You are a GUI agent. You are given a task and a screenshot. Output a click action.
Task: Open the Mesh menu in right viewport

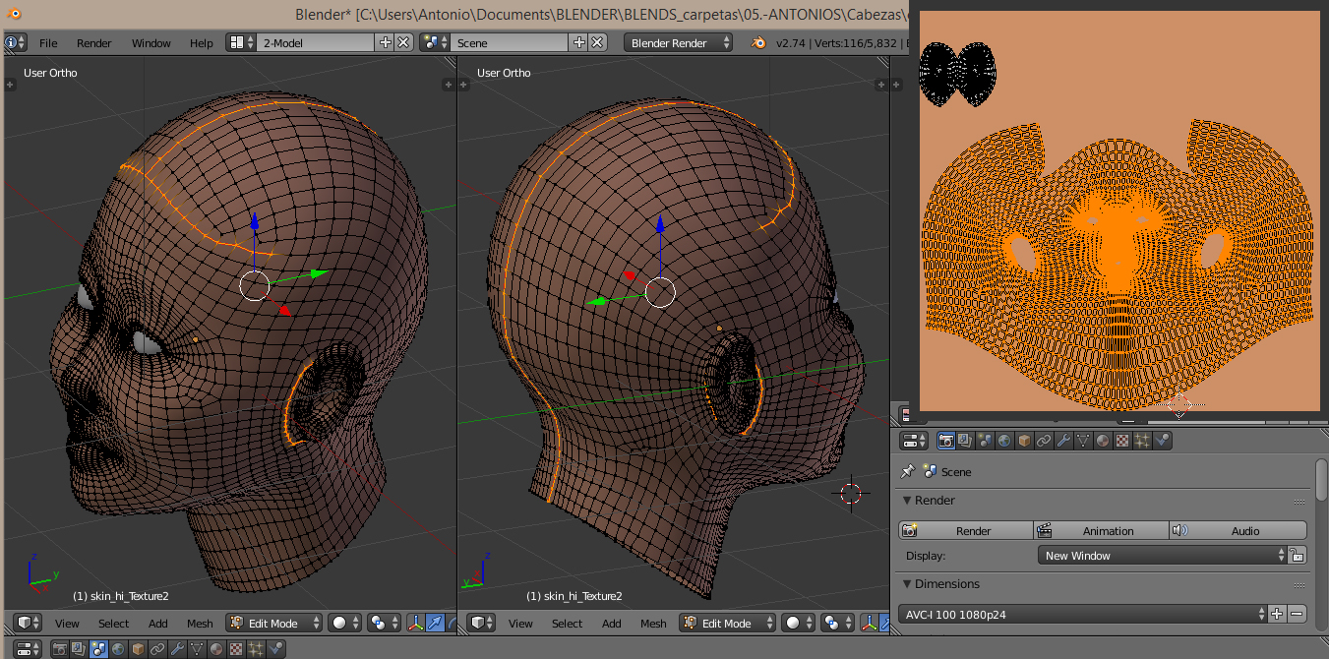click(653, 624)
